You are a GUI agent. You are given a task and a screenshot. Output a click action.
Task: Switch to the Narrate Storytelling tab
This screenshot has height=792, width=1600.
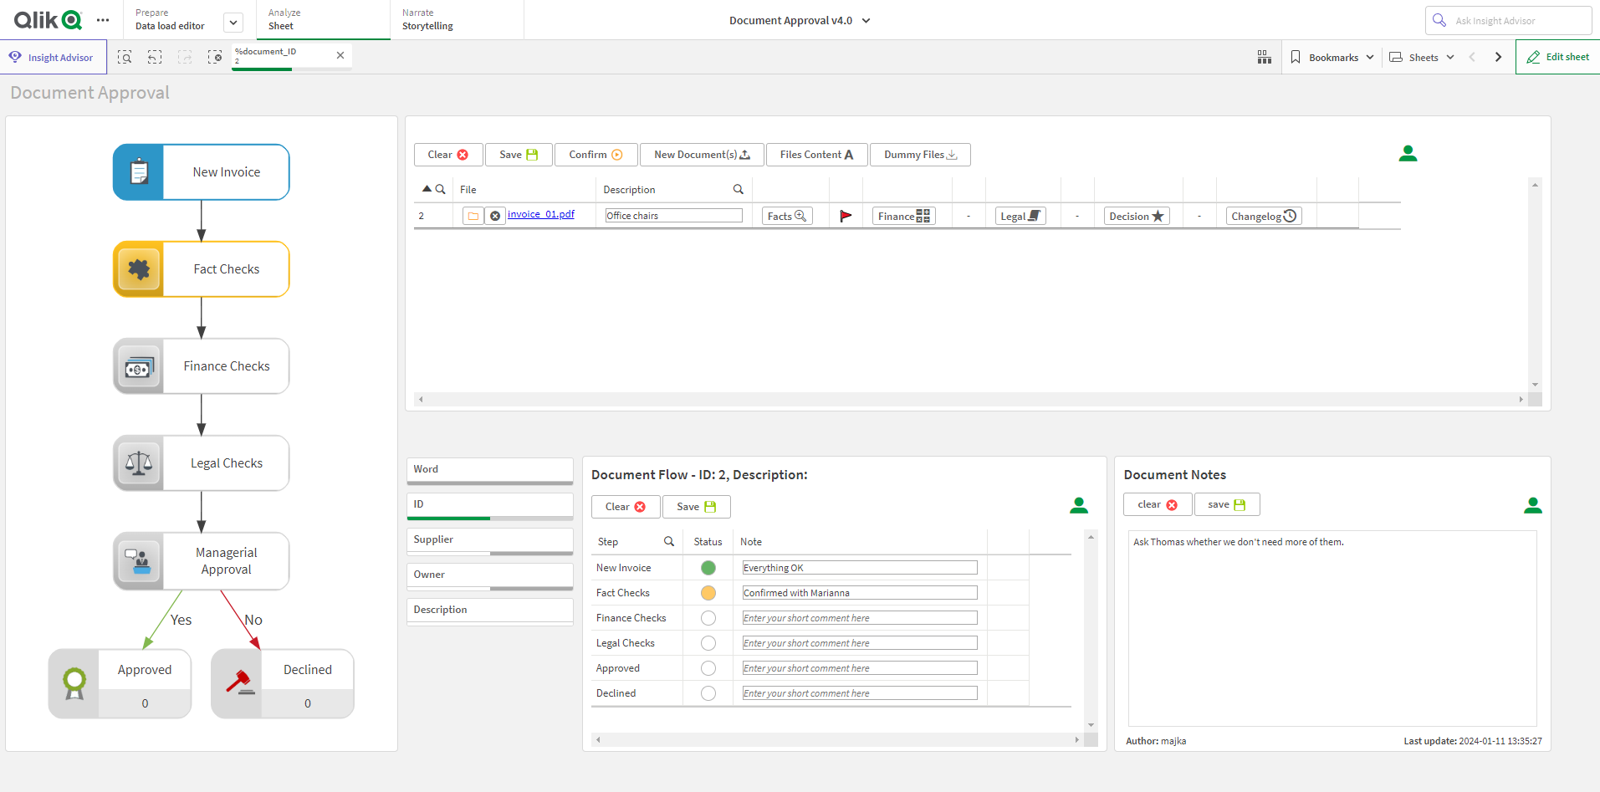427,20
